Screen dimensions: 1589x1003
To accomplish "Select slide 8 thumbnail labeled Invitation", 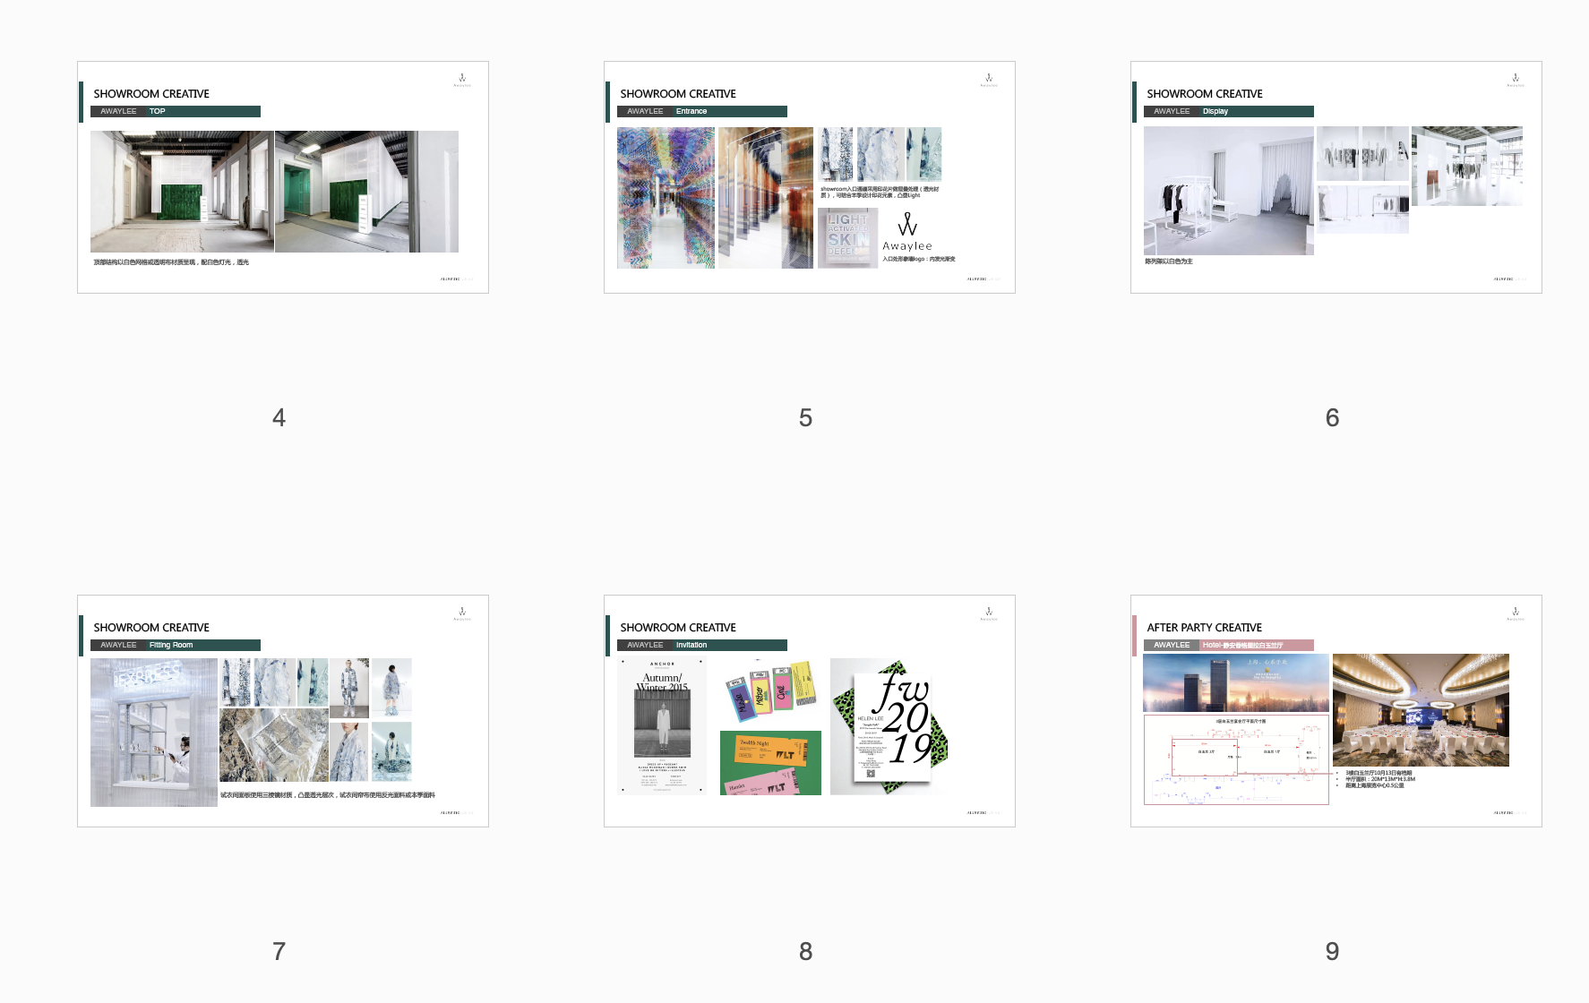I will (810, 711).
